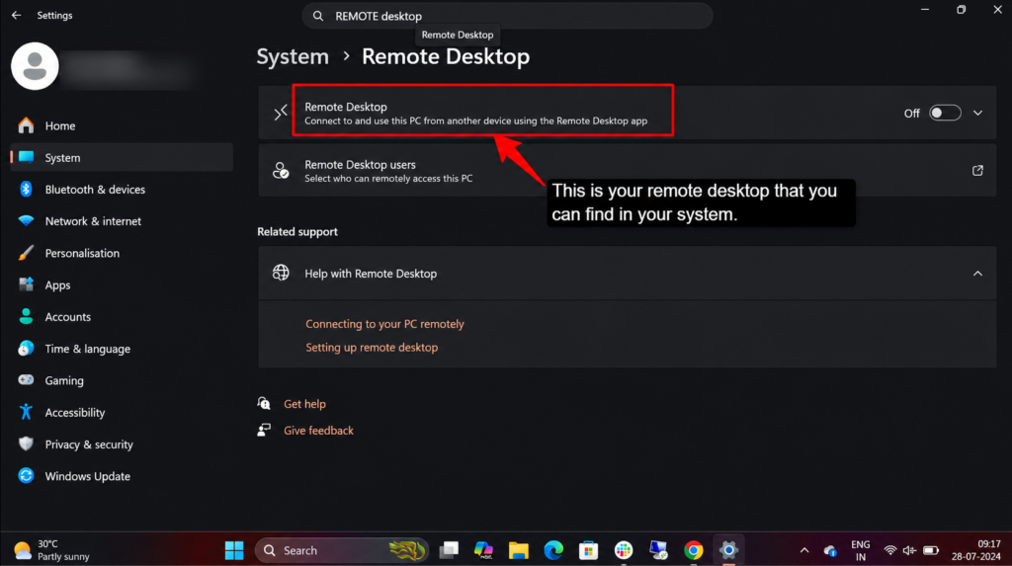This screenshot has width=1012, height=566.
Task: Open Connecting to your PC remotely link
Action: (384, 324)
